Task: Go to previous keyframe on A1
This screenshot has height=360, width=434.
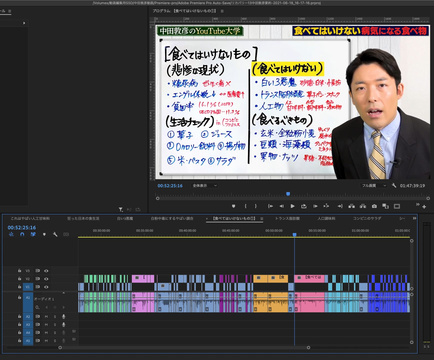Action: click(47, 307)
